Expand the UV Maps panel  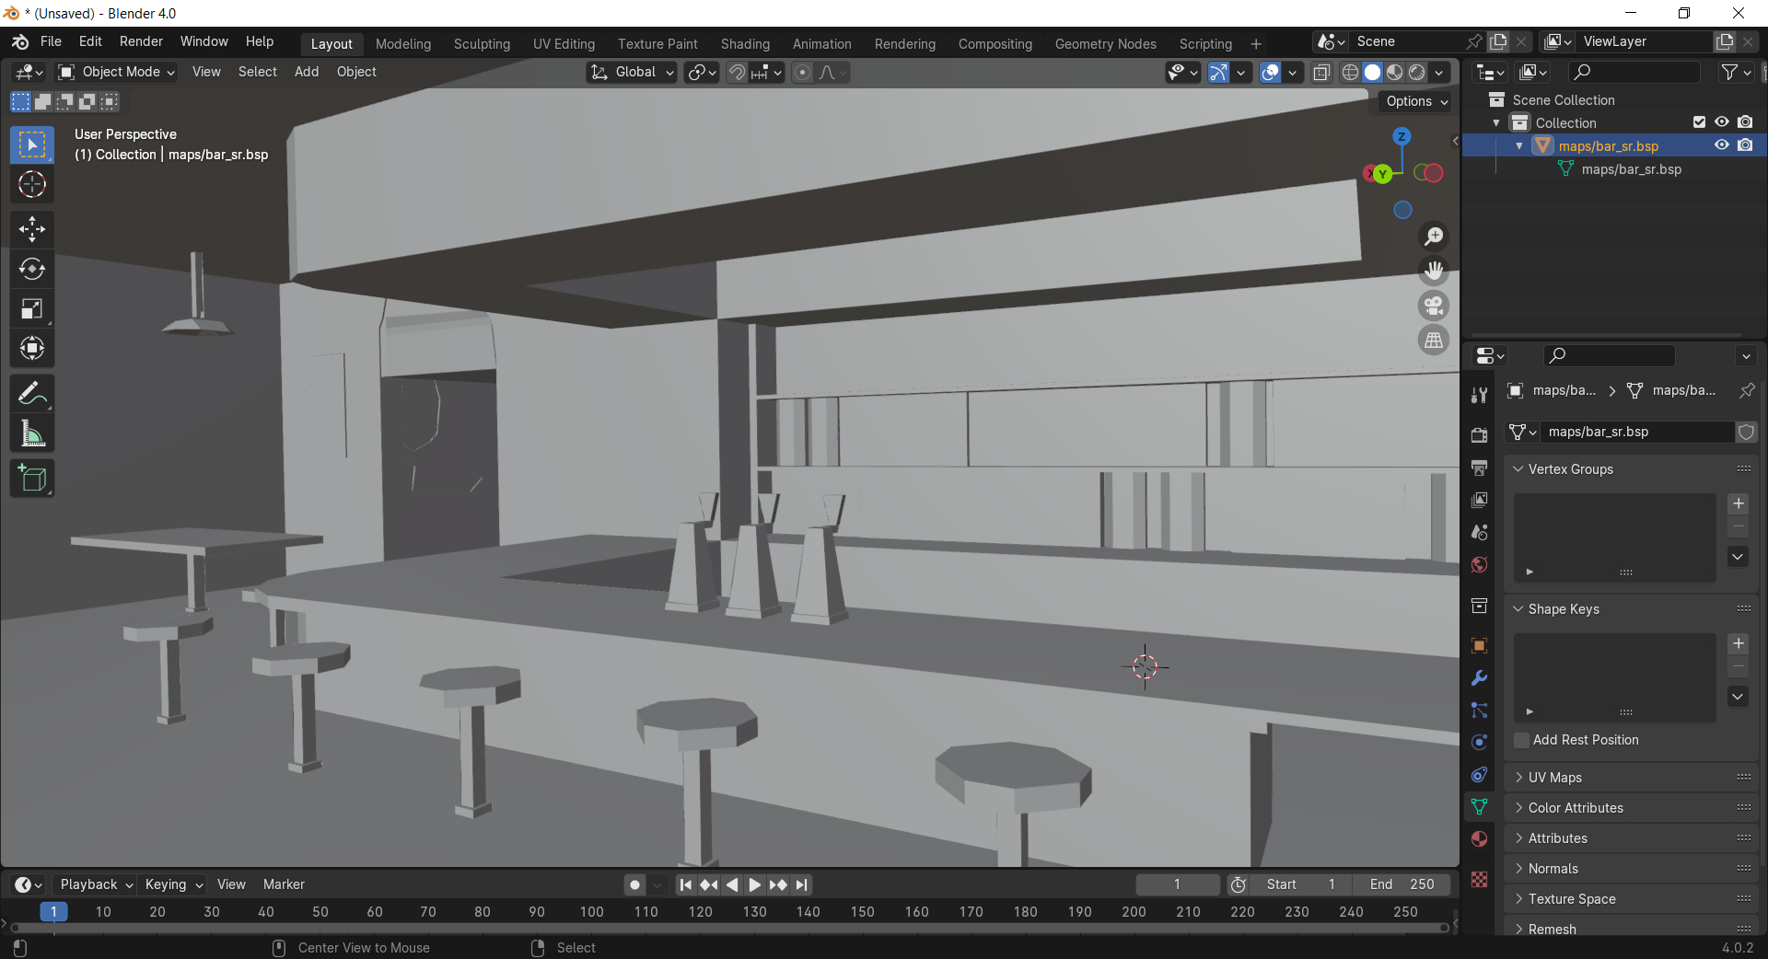click(x=1554, y=778)
